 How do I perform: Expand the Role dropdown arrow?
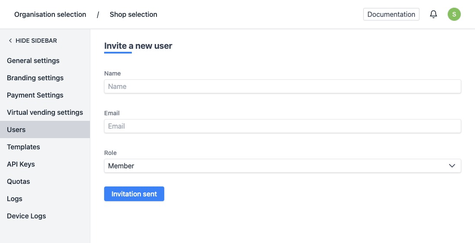(x=452, y=166)
